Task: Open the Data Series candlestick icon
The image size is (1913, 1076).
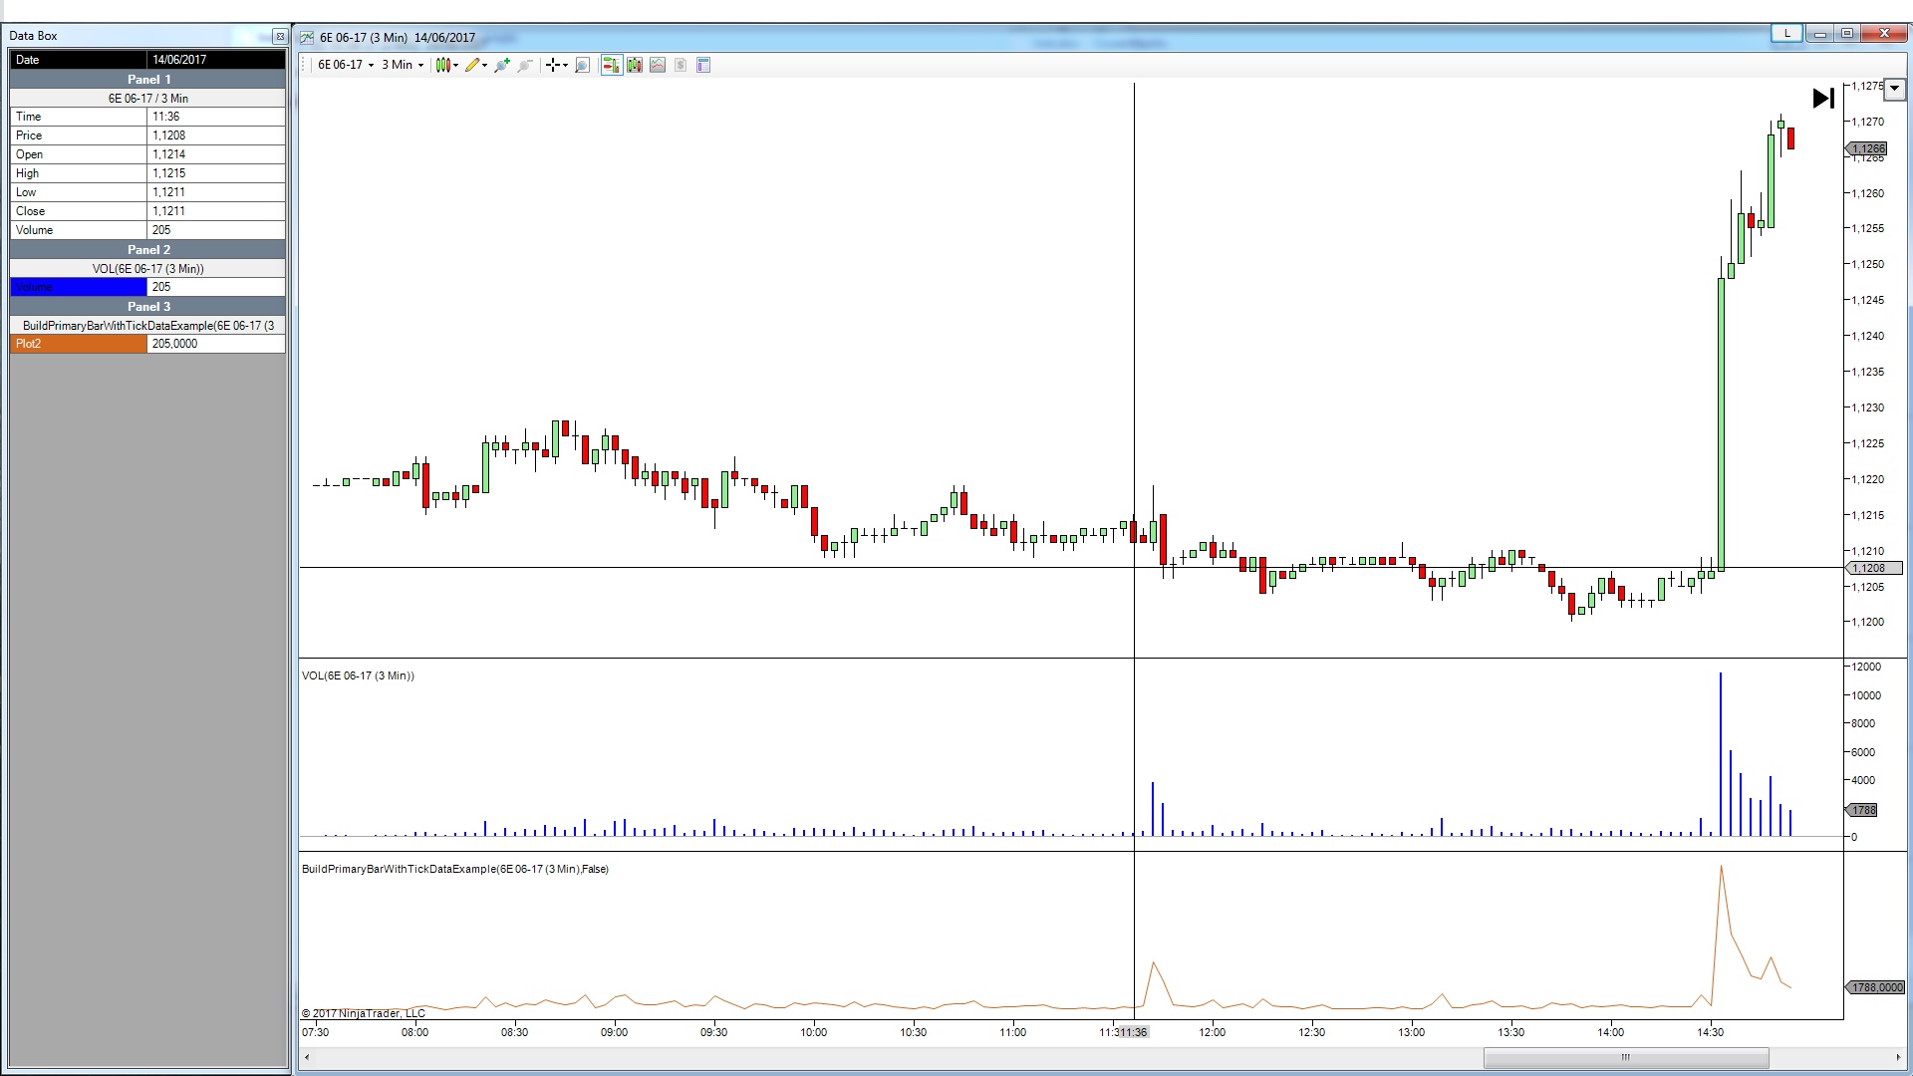Action: coord(635,65)
